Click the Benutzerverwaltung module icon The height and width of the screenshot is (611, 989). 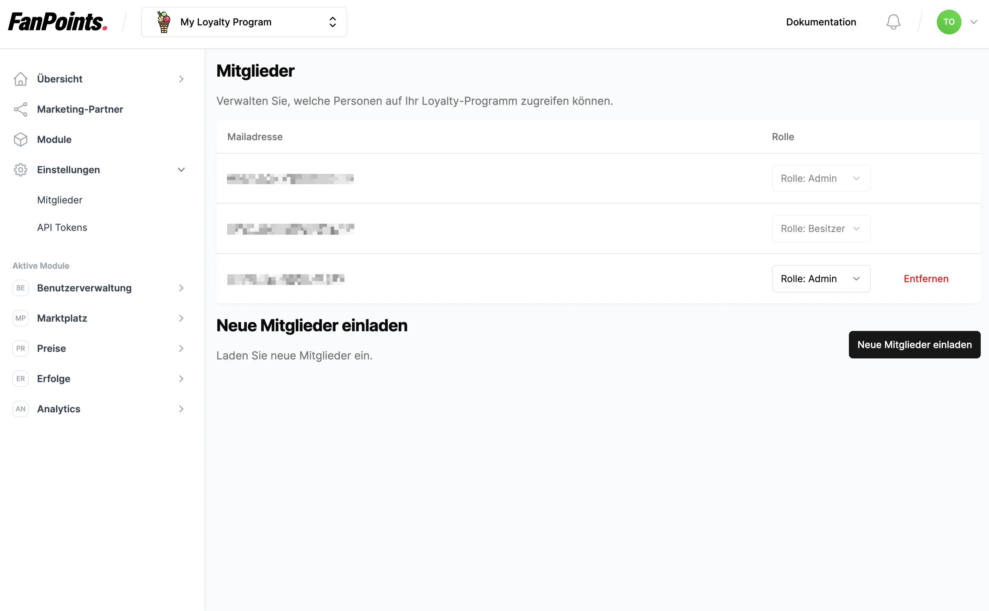tap(20, 288)
